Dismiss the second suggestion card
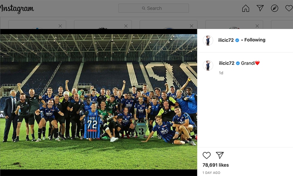 click(126, 26)
